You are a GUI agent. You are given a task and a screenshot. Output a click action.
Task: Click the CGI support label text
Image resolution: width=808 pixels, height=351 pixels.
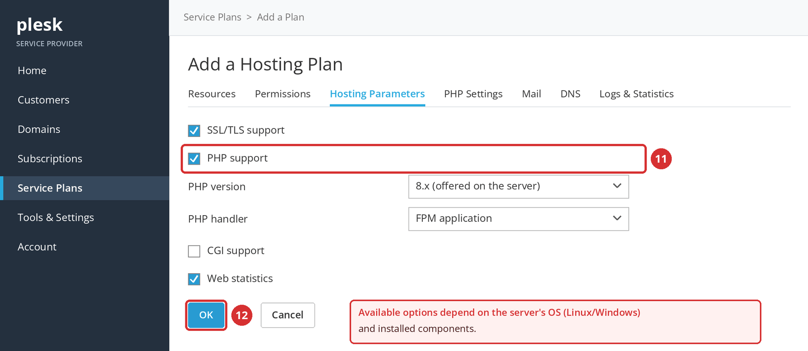coord(235,251)
